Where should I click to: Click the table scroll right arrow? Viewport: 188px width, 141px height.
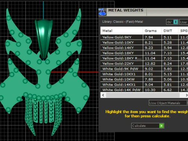coord(186,95)
